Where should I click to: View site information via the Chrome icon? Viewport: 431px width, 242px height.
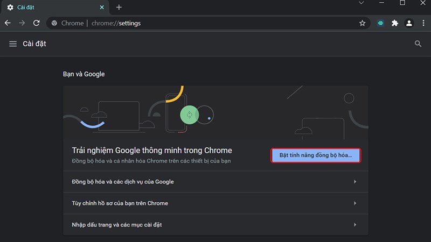point(54,23)
